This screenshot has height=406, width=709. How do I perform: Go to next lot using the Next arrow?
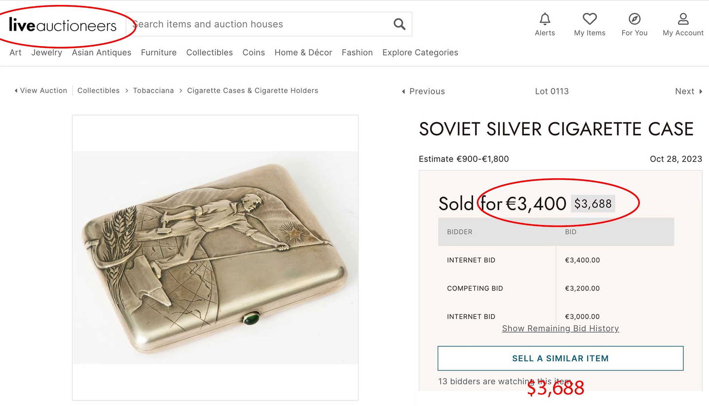tap(687, 91)
